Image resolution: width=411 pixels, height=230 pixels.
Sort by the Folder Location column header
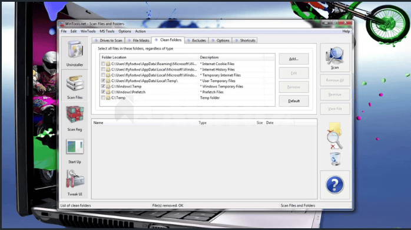click(x=149, y=58)
